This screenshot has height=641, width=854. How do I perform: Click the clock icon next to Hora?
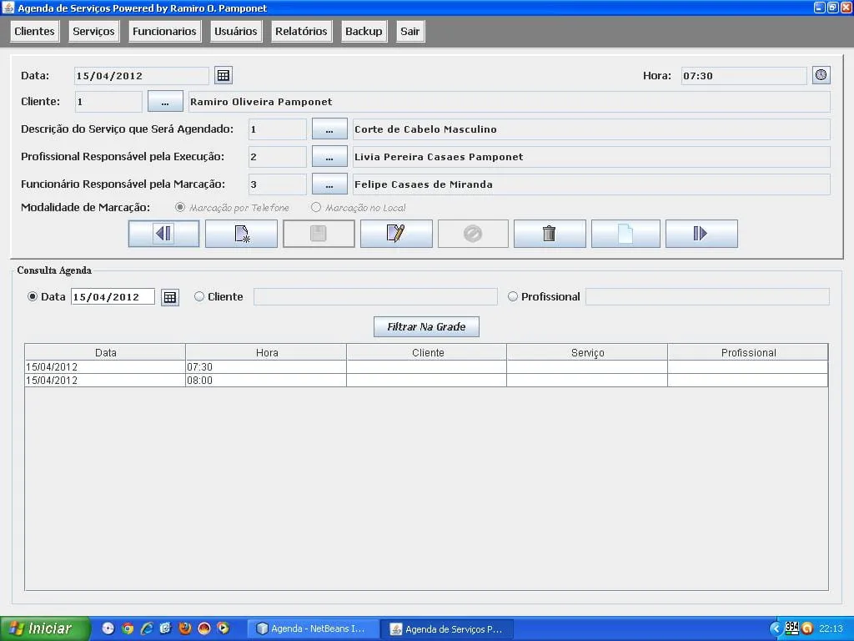pos(821,75)
